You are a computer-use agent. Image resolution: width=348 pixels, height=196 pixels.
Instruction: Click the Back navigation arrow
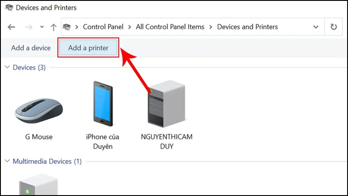pyautogui.click(x=11, y=27)
